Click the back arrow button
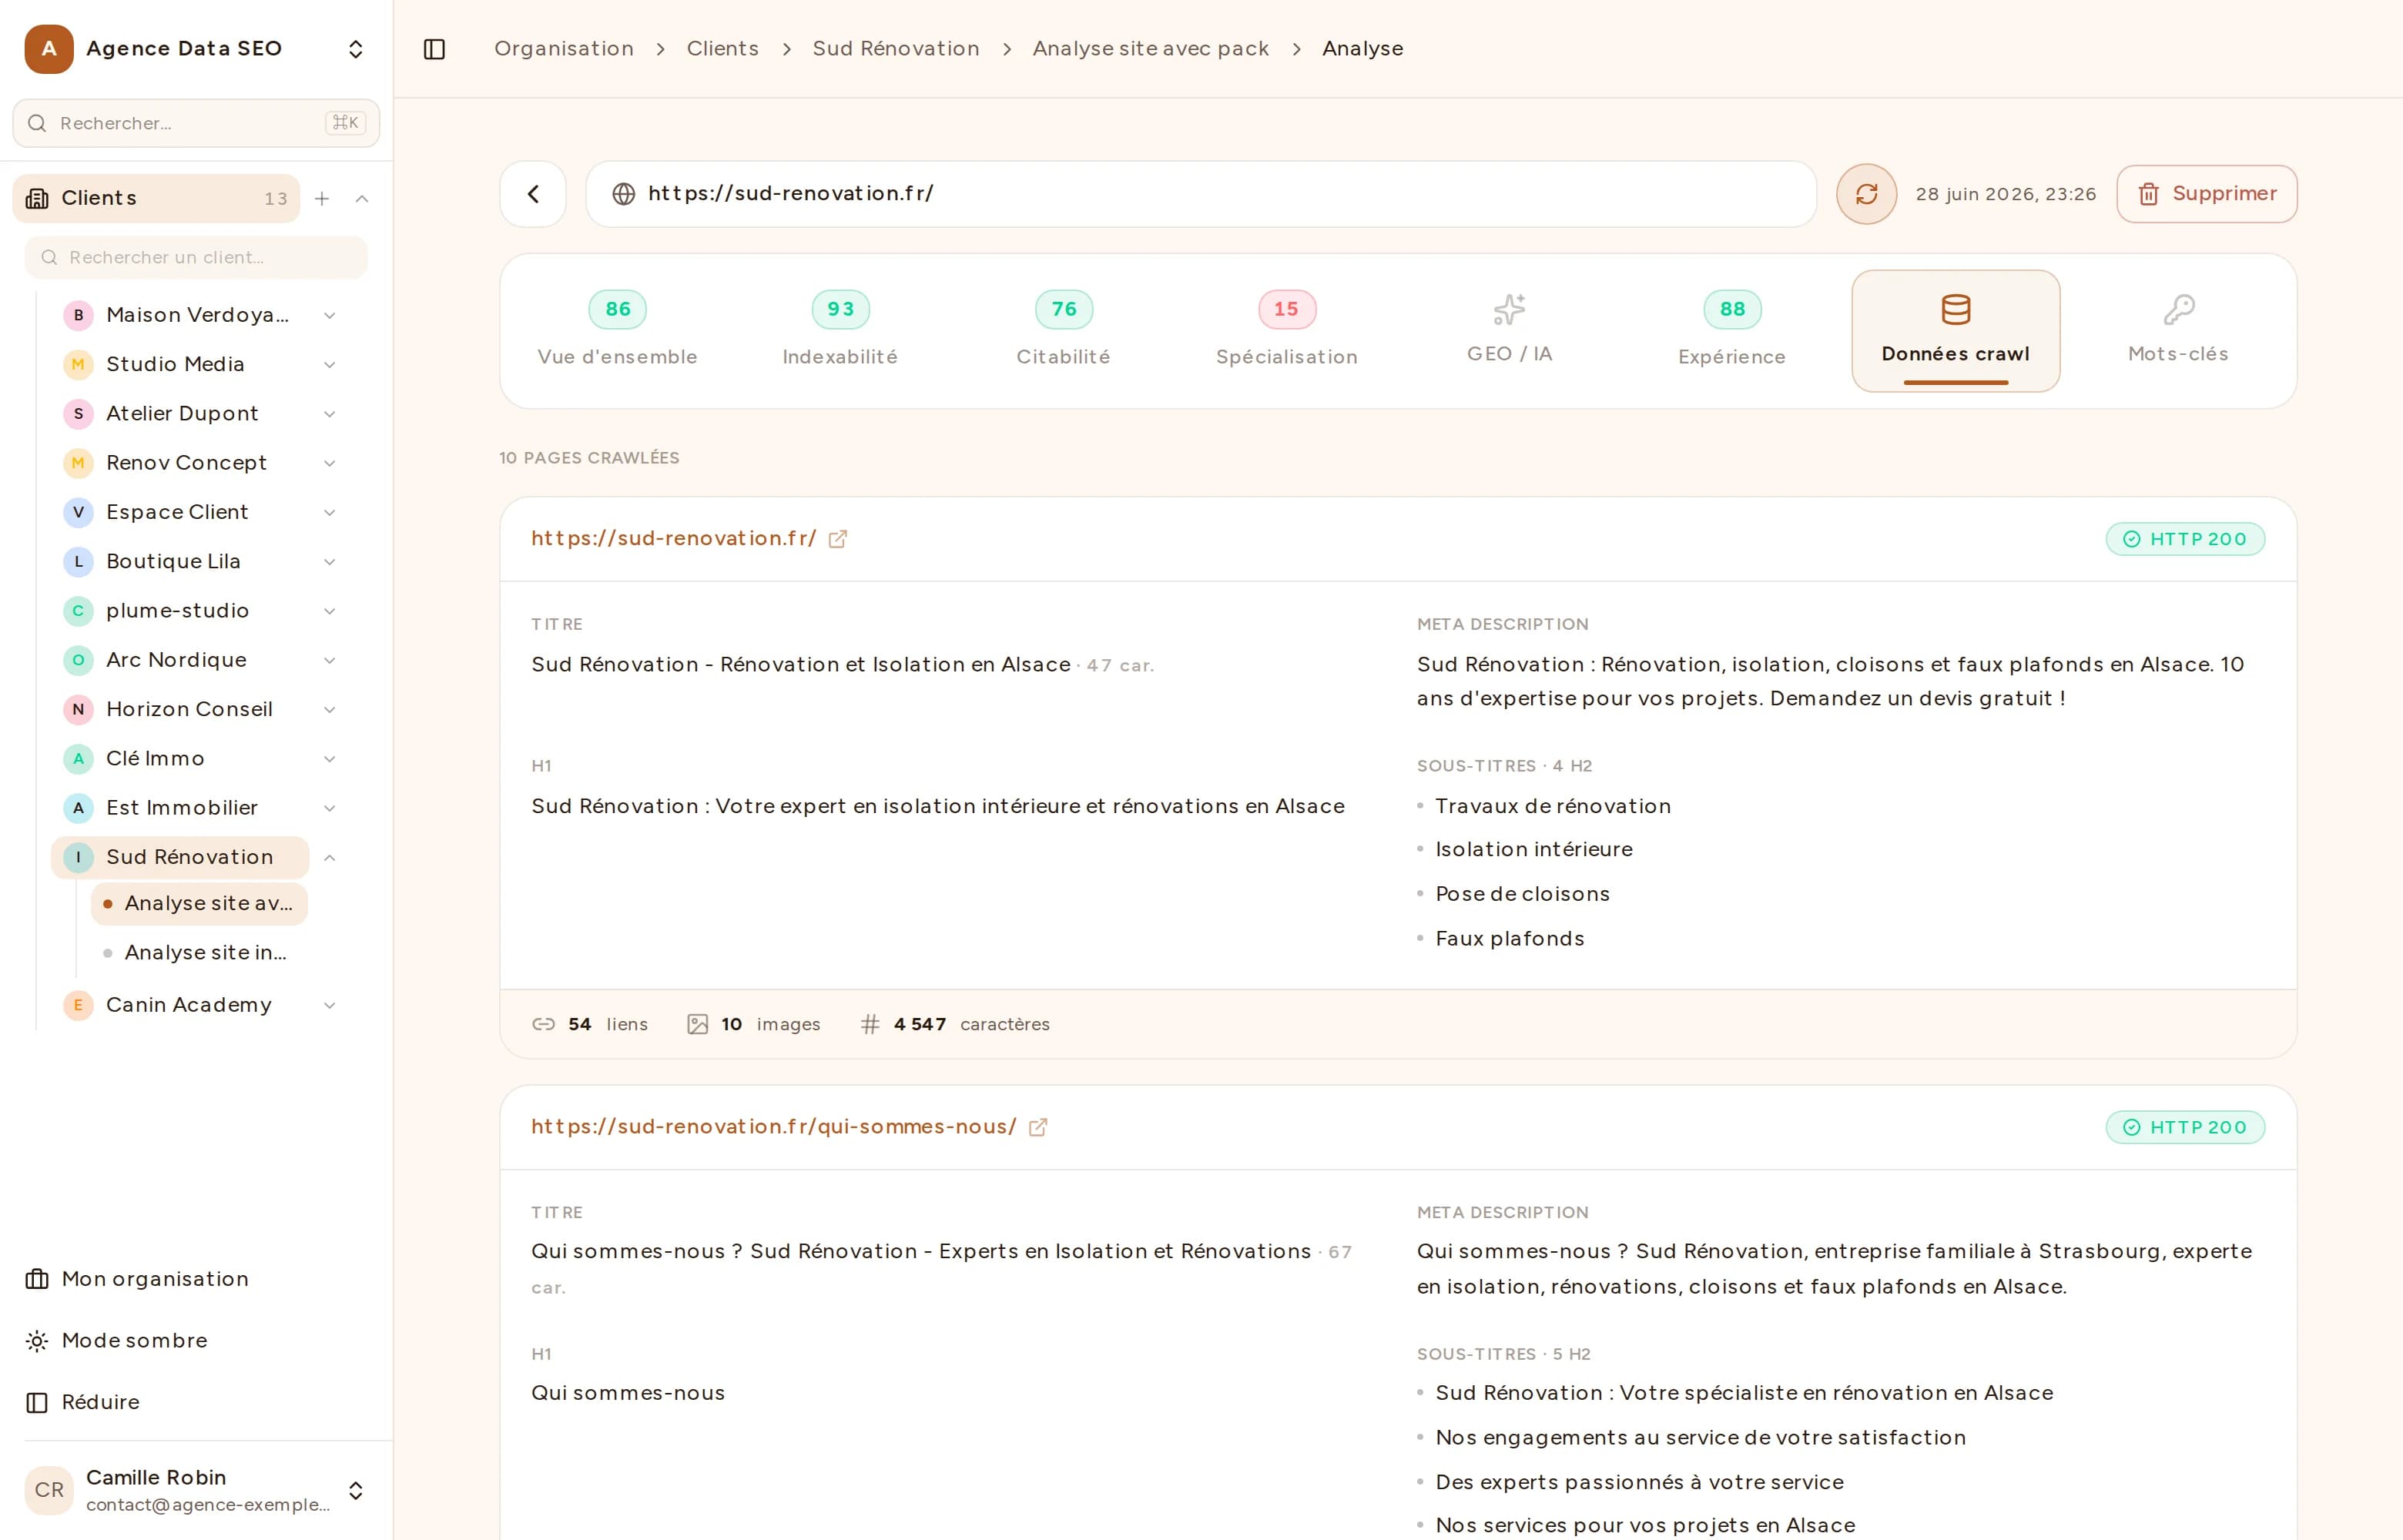2403x1540 pixels. (533, 194)
